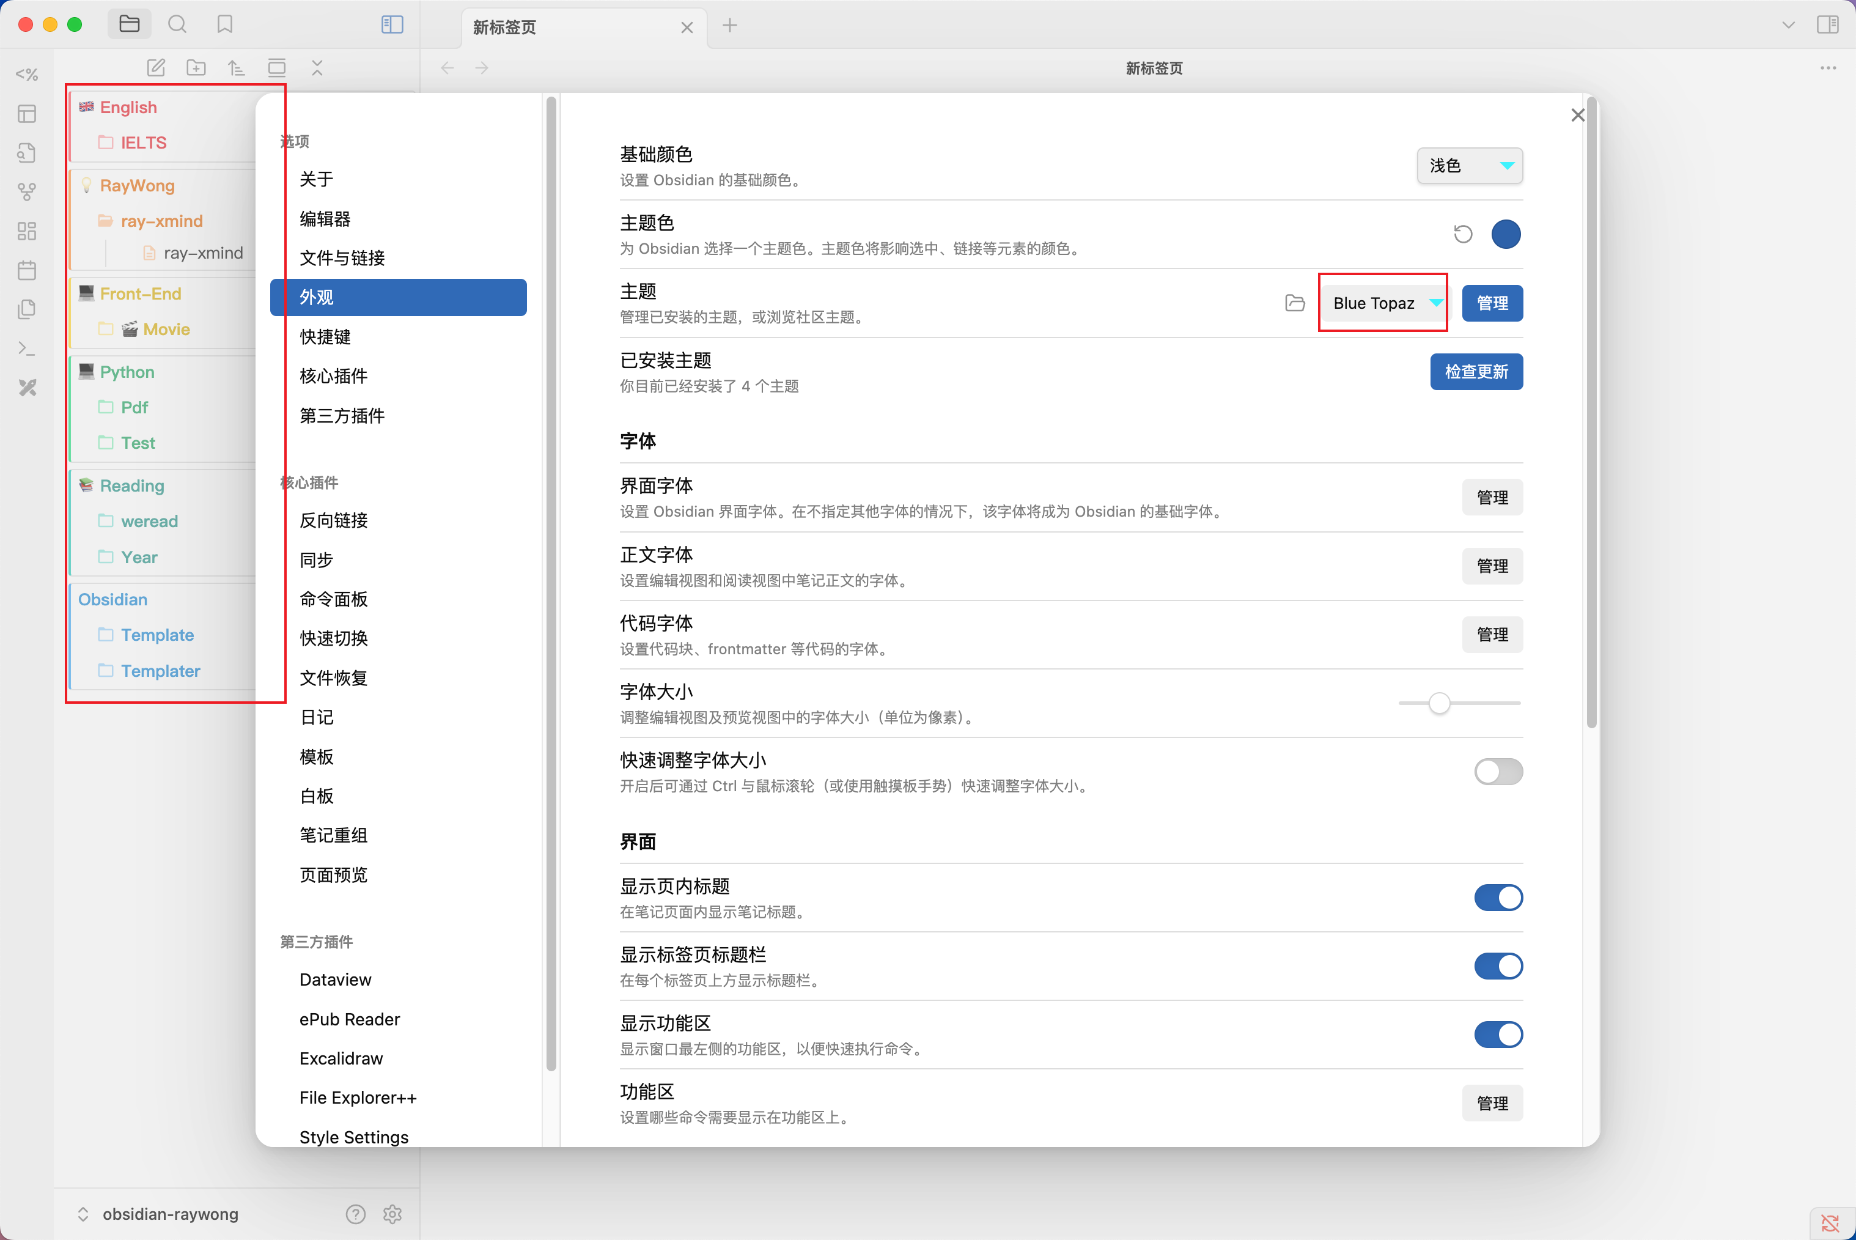Screen dimensions: 1856x1240
Task: Open the more options ellipsis icon
Action: (x=1828, y=68)
